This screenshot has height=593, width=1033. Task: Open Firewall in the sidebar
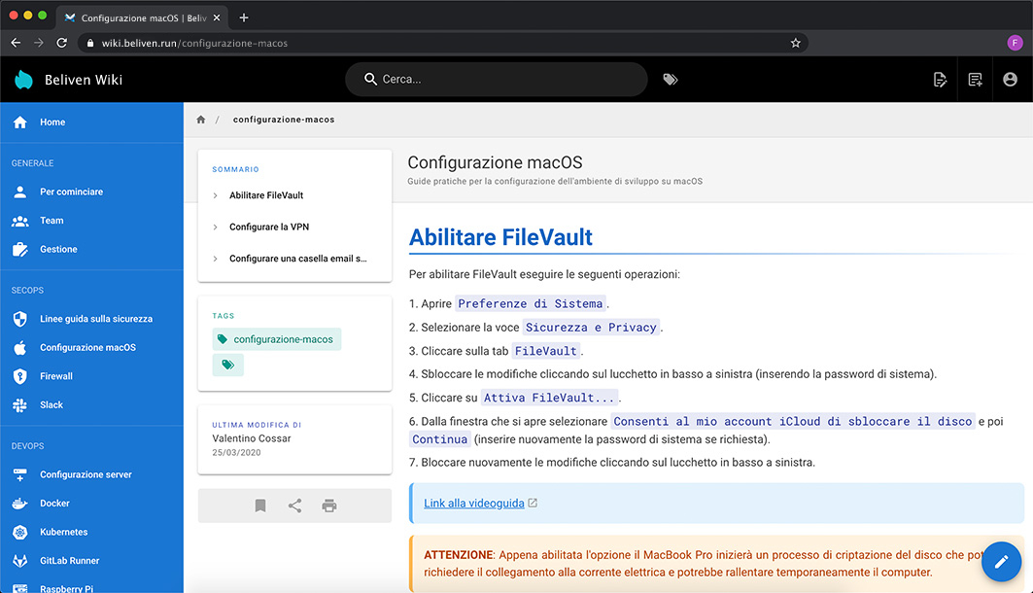(x=91, y=376)
